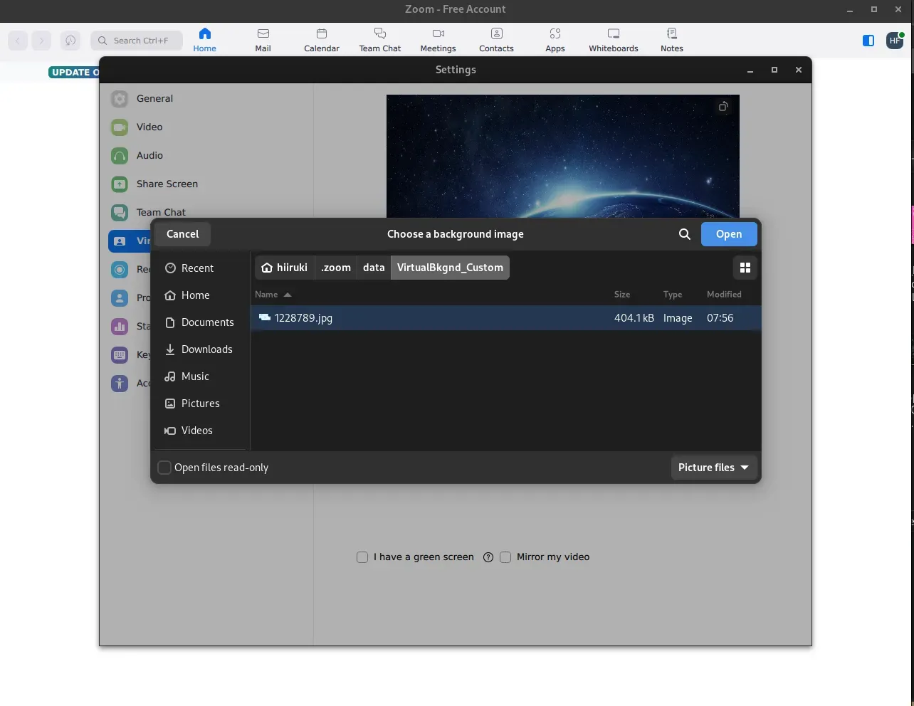Open Share Screen settings
The image size is (914, 706).
[167, 184]
